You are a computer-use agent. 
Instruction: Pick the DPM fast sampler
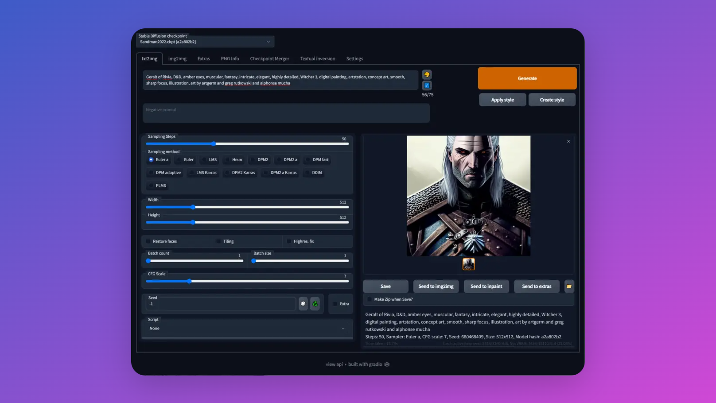point(317,160)
